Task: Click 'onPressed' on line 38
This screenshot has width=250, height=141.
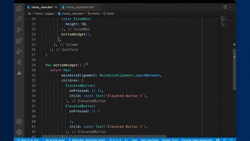Action: [78, 111]
